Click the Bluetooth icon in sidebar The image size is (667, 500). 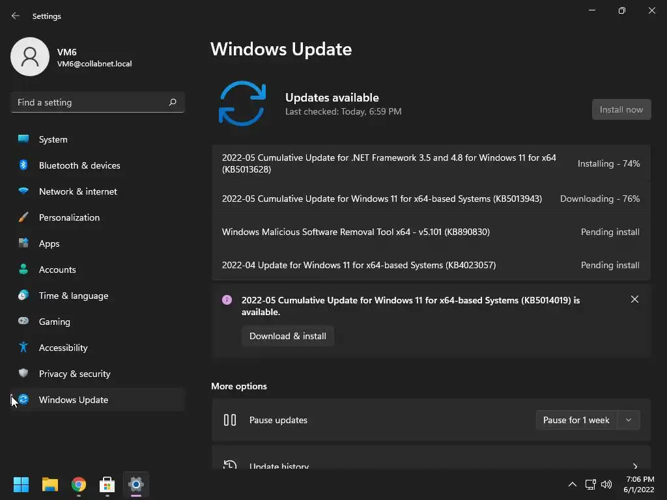[23, 165]
